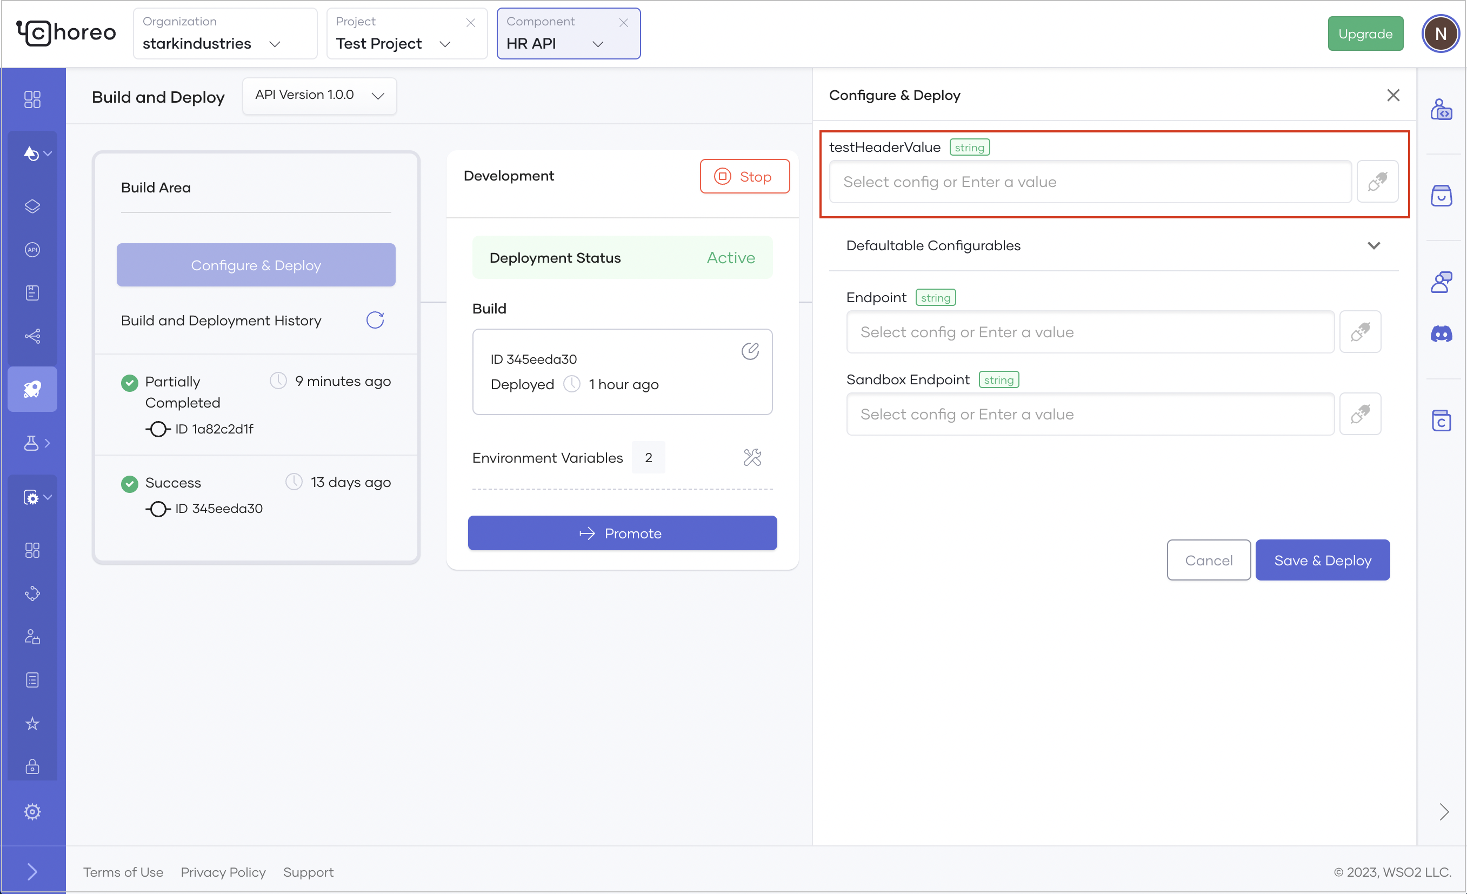The width and height of the screenshot is (1467, 894).
Task: Clear the Component selection with X
Action: (x=623, y=23)
